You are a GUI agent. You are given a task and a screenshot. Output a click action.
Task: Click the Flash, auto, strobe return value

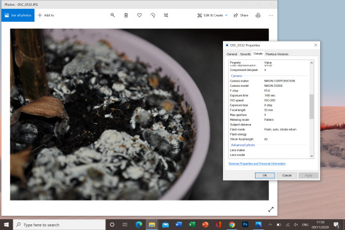pos(280,130)
